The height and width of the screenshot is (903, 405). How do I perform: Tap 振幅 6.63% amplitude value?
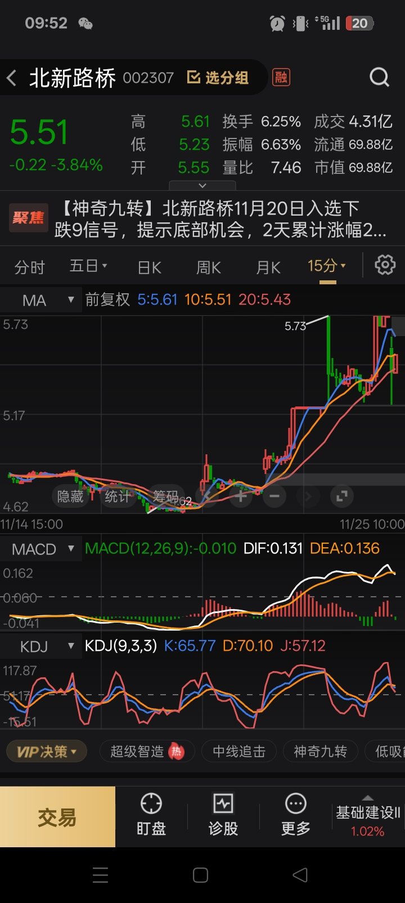(262, 145)
